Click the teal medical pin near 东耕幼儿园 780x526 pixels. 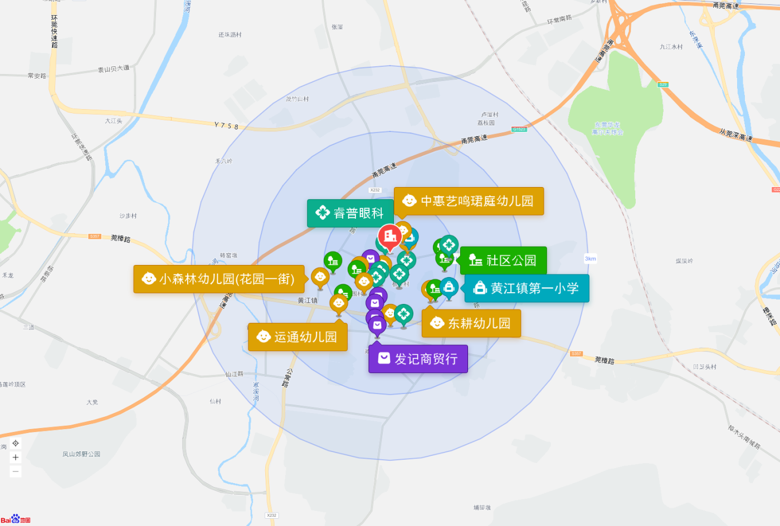point(403,314)
